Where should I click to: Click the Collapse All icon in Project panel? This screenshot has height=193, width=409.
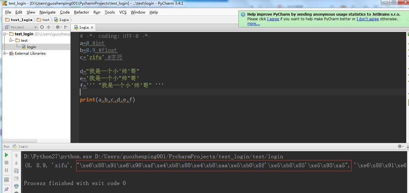point(48,27)
